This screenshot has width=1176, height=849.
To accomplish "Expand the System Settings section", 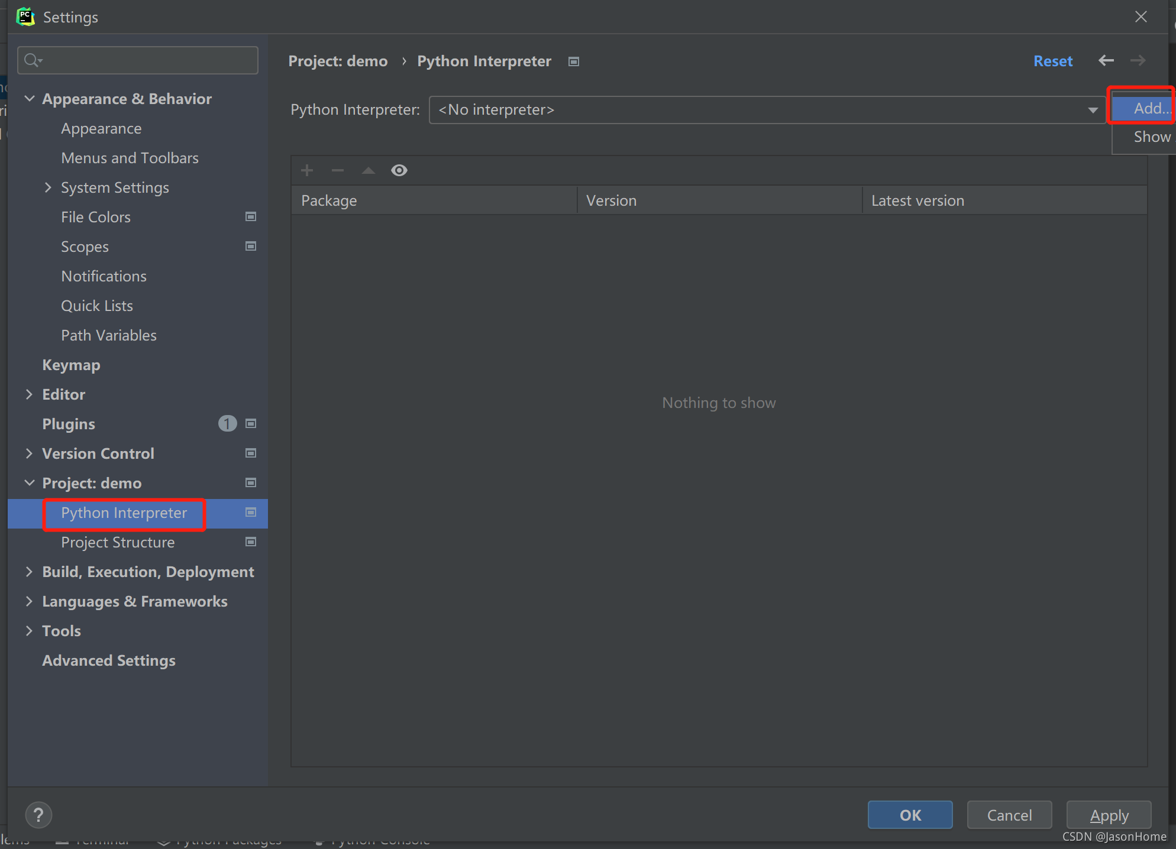I will click(49, 187).
